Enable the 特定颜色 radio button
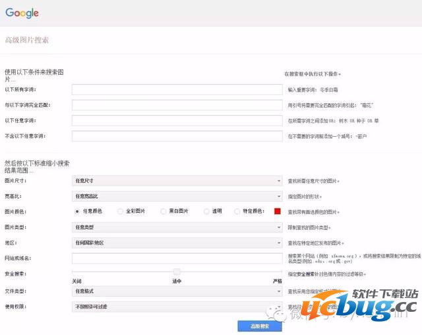The image size is (422, 335). coord(237,211)
